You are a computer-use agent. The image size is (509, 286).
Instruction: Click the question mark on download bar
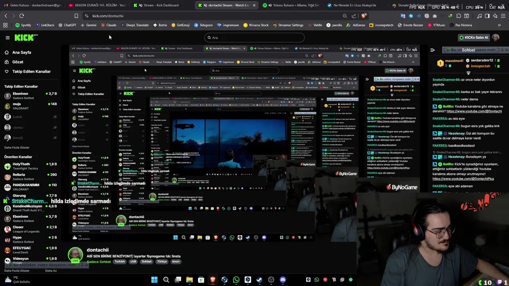[x=502, y=50]
